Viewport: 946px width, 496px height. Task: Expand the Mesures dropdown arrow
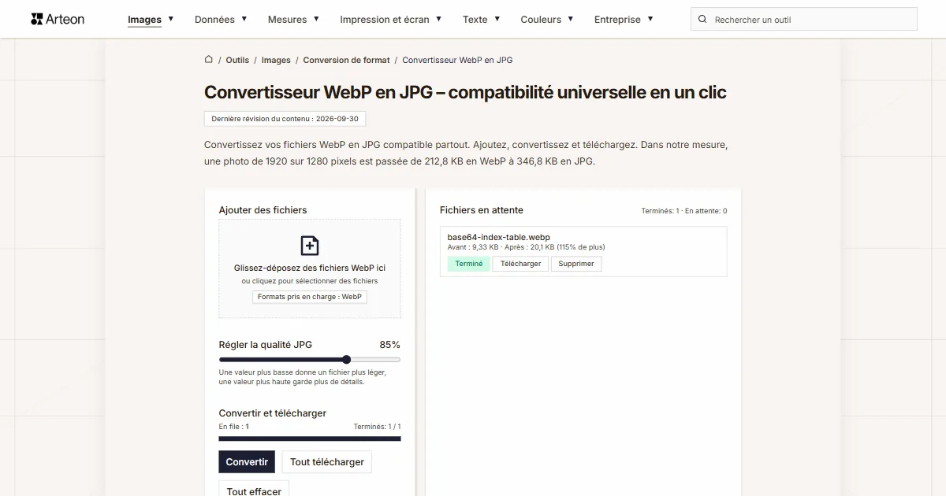click(317, 19)
